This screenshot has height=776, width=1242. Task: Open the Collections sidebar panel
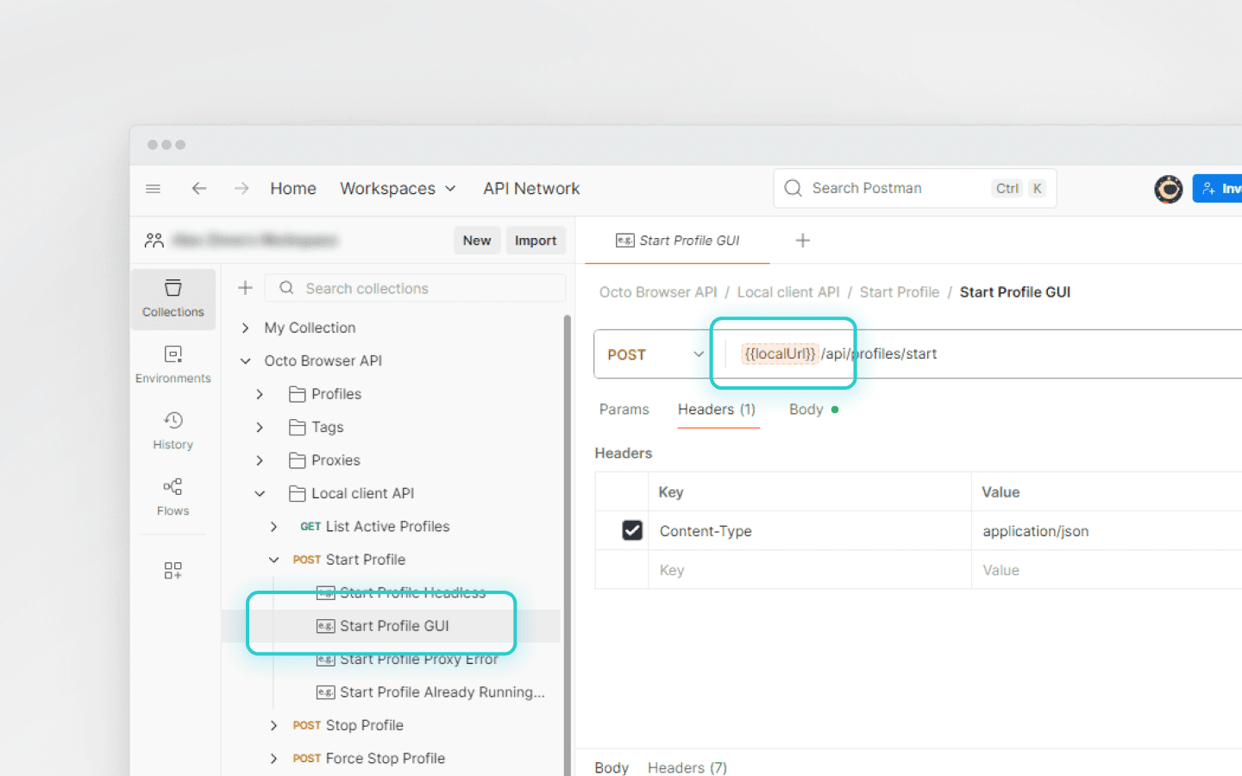(173, 299)
